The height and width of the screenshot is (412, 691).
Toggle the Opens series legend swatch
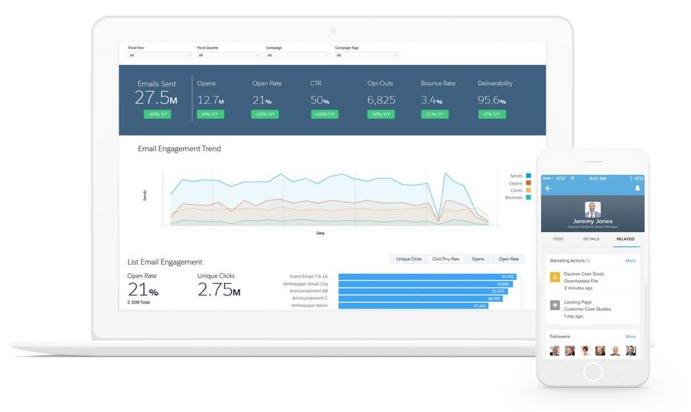[x=528, y=183]
